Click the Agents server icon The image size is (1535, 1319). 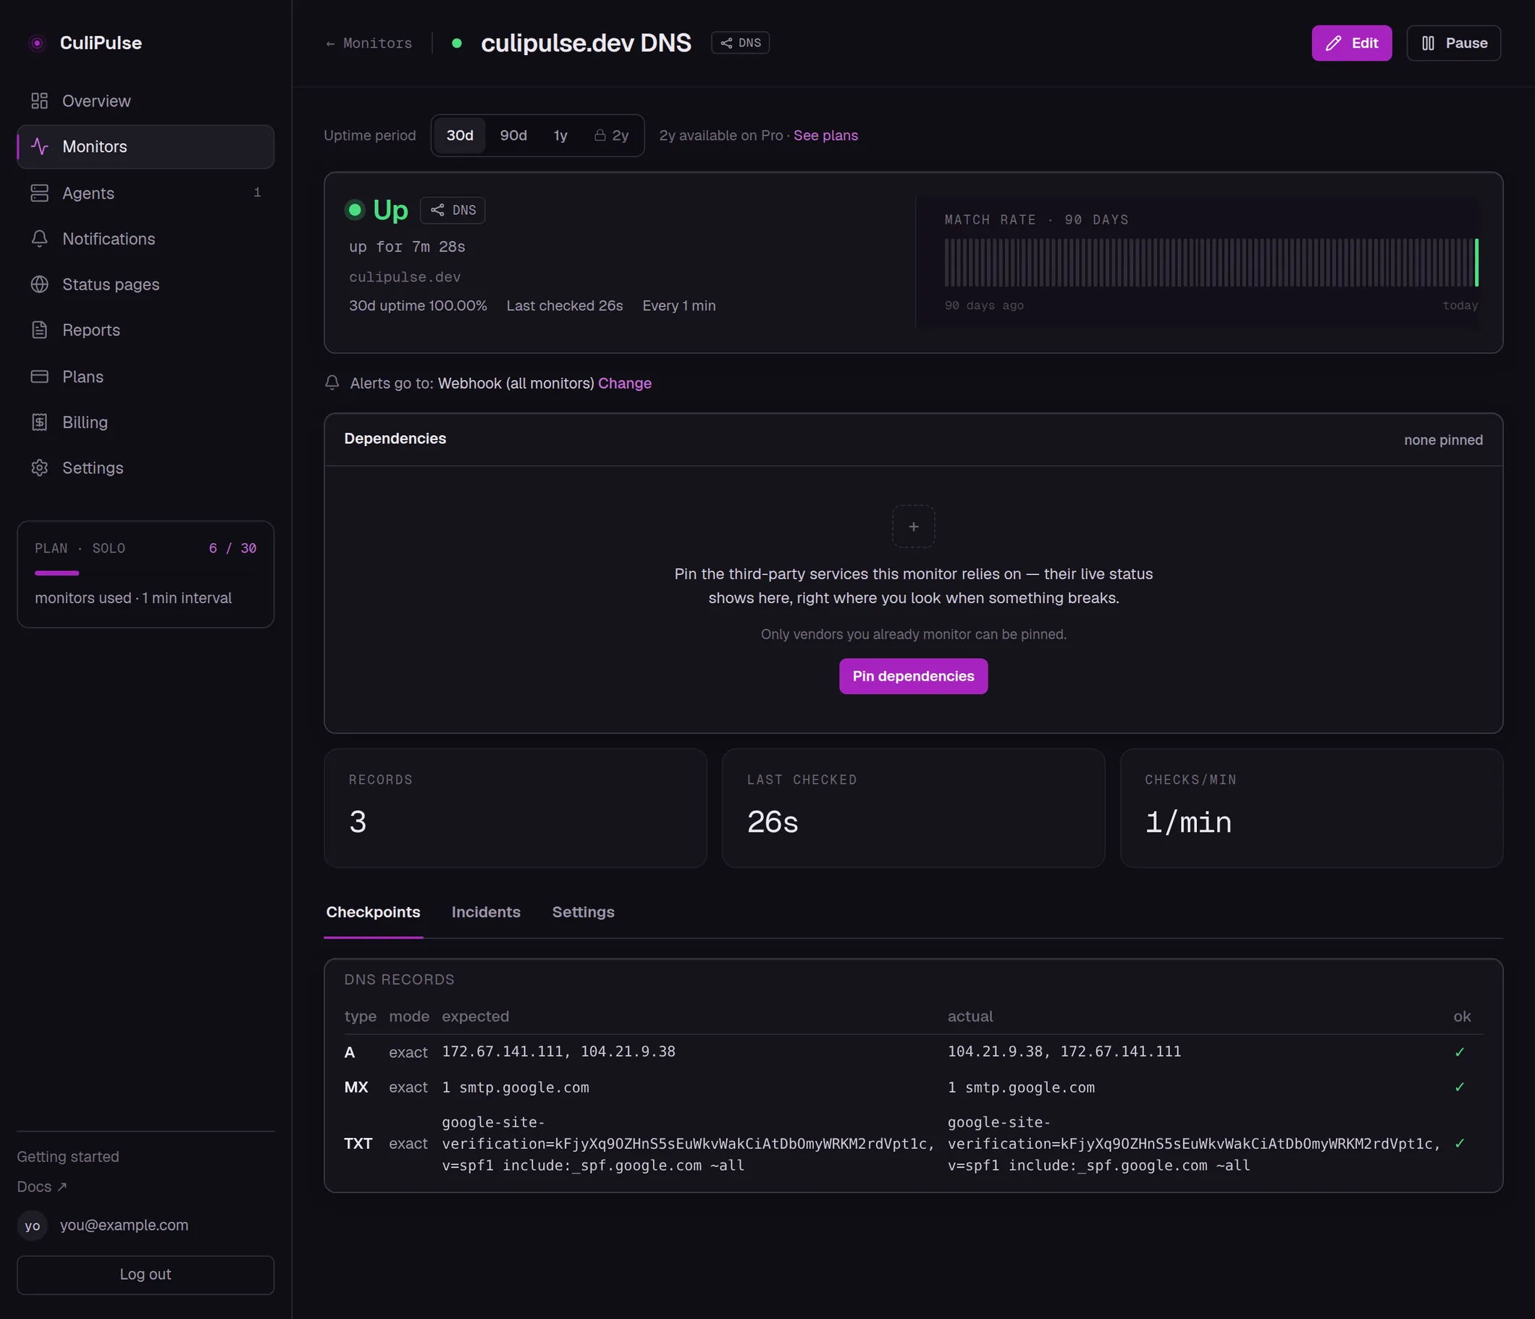tap(39, 193)
